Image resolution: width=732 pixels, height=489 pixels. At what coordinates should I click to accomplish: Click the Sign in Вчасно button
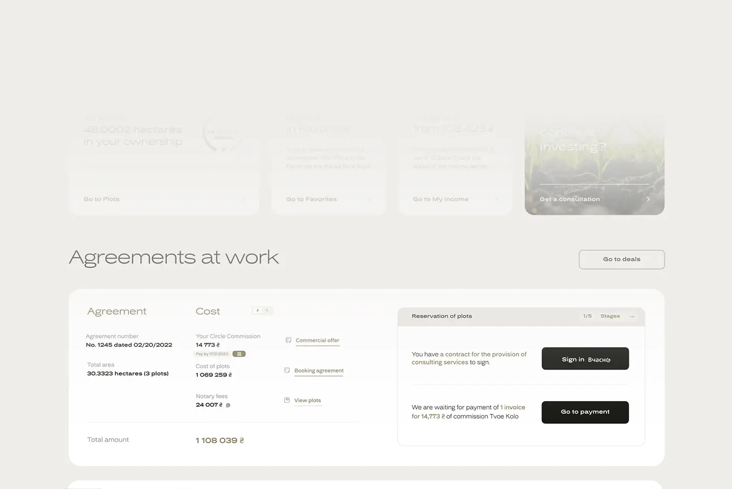click(585, 358)
